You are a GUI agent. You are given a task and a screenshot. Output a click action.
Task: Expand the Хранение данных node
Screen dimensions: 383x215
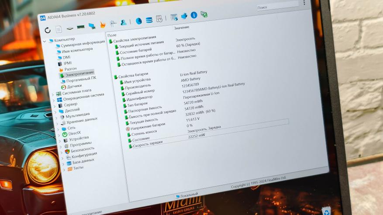click(x=58, y=123)
